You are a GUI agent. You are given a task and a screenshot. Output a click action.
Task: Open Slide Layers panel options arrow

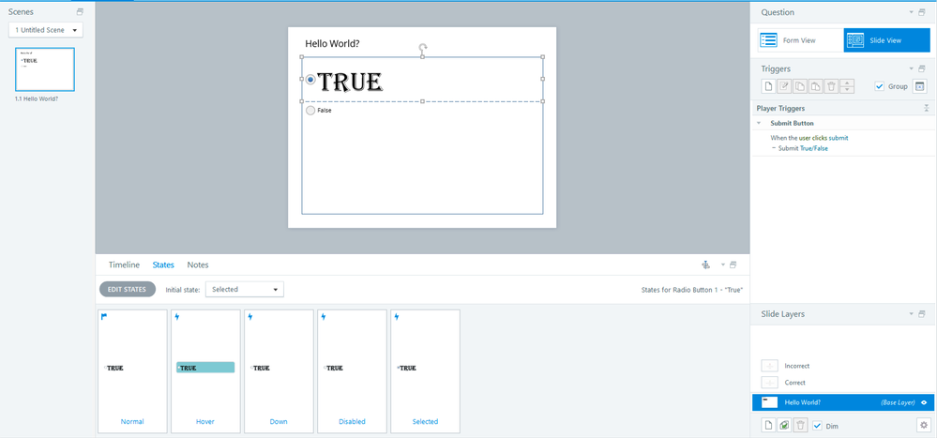[912, 313]
